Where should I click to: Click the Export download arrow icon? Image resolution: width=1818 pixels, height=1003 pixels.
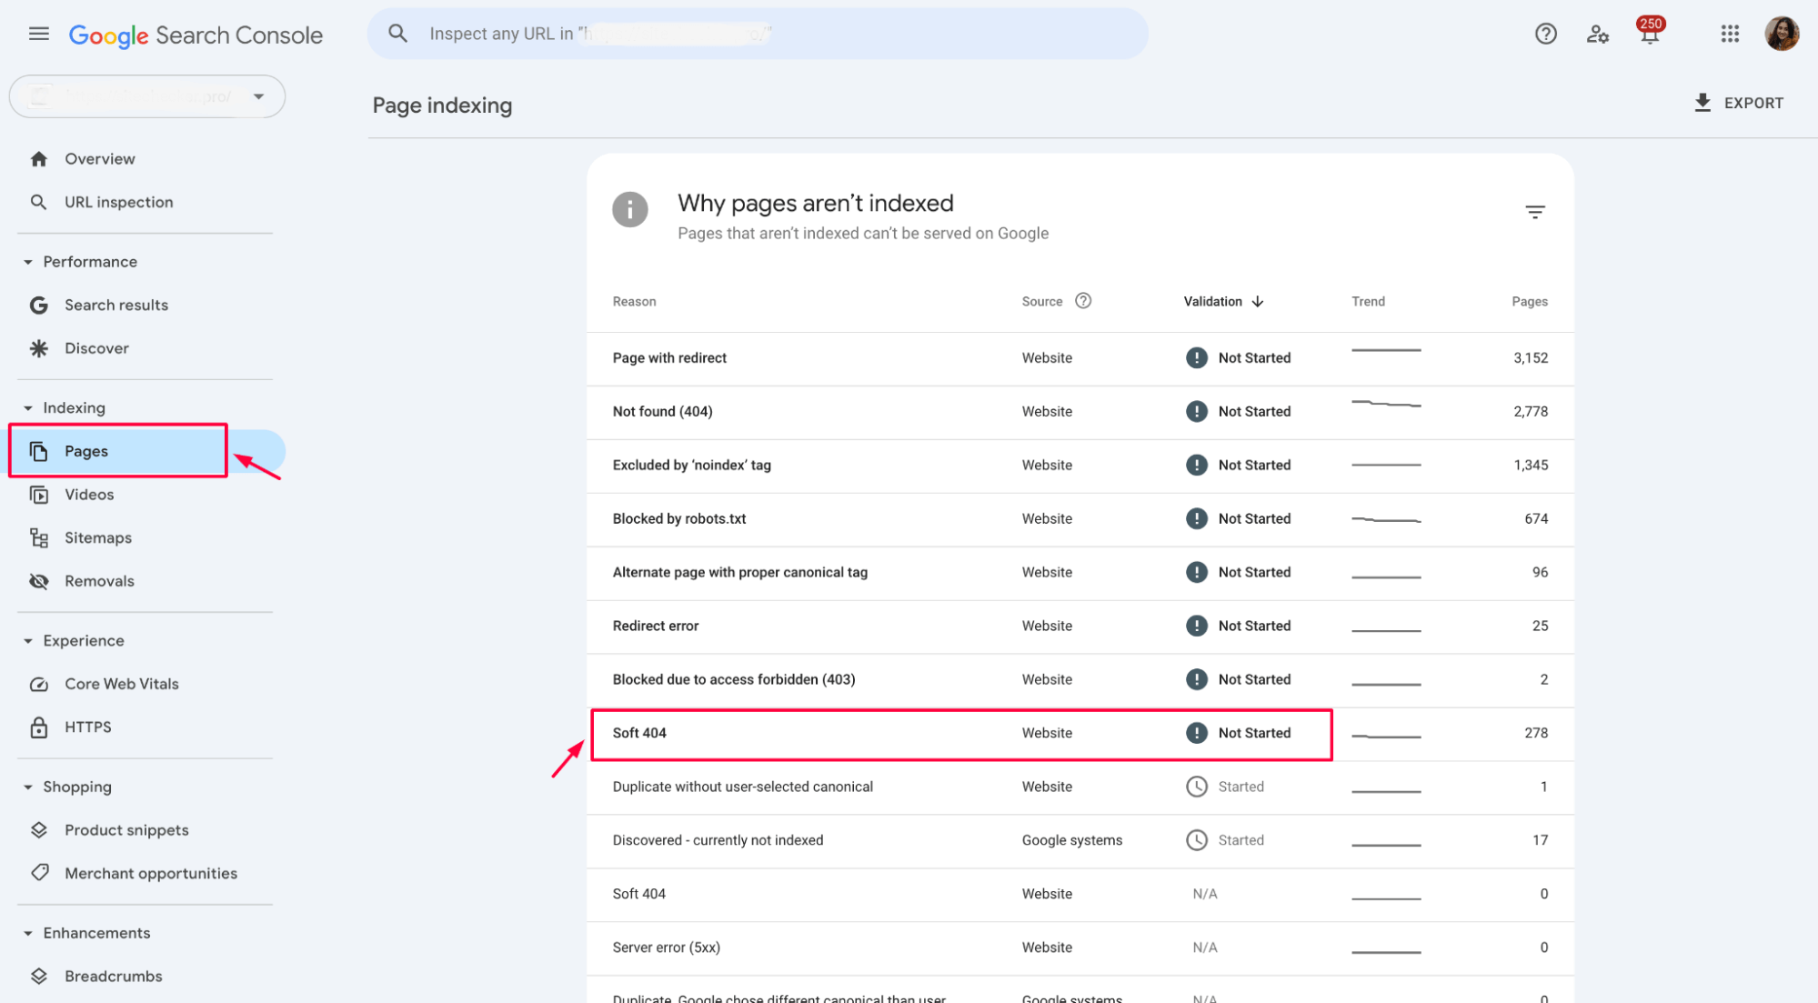(x=1702, y=102)
